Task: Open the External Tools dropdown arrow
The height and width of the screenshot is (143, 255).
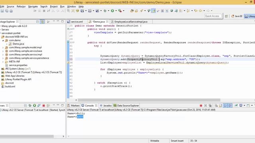Action: coord(124,11)
